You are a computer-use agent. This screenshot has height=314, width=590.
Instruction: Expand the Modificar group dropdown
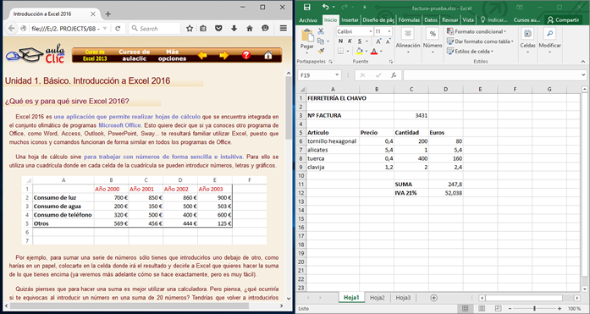click(549, 52)
